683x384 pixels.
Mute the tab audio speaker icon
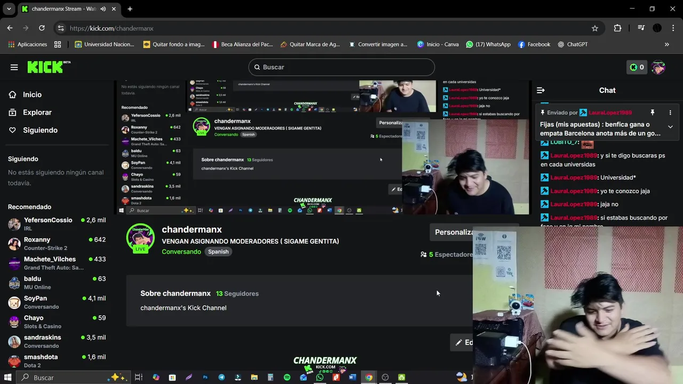point(103,9)
